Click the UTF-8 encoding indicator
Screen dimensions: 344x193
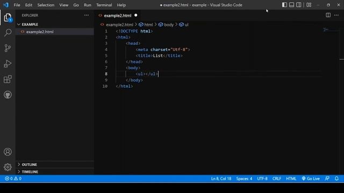[262, 179]
